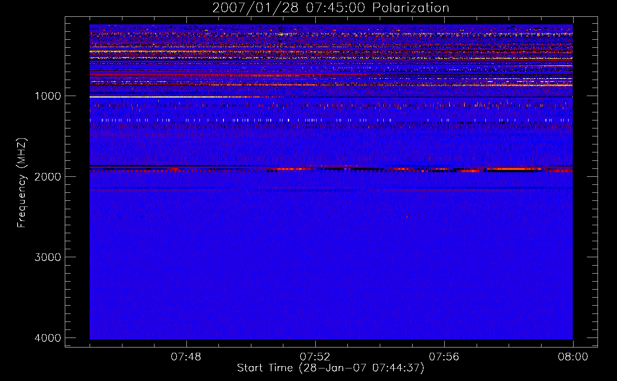Click the 4000 frequency tick label
The height and width of the screenshot is (381, 617).
pyautogui.click(x=48, y=338)
